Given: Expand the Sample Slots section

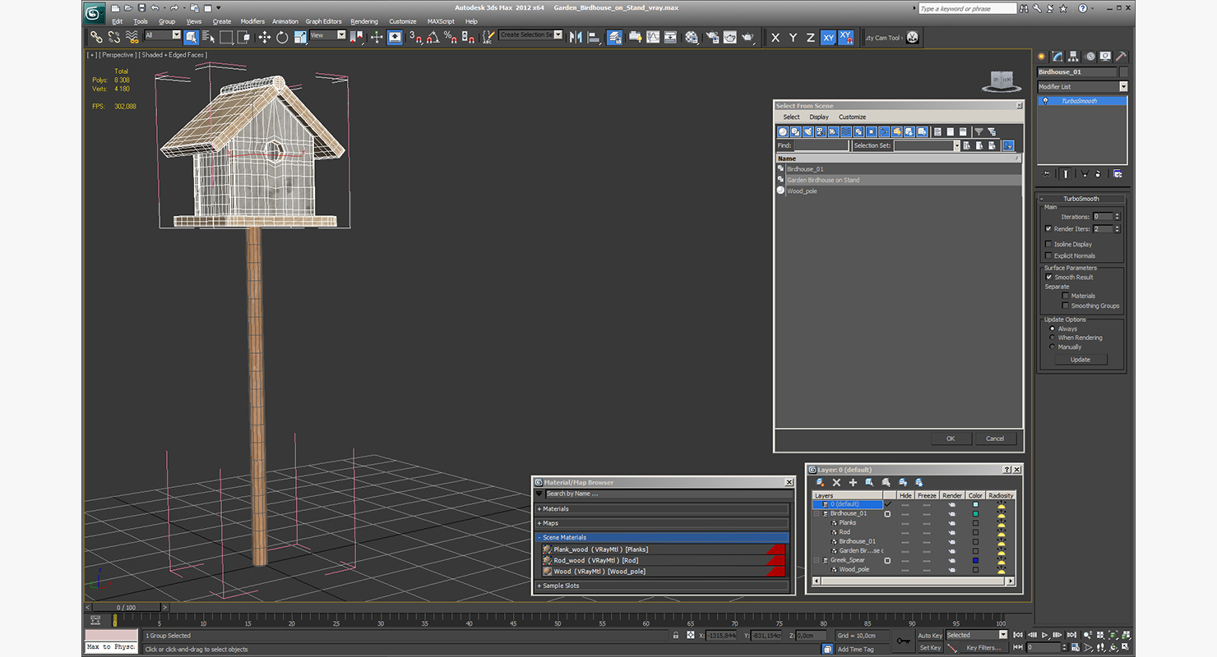Looking at the screenshot, I should (662, 586).
